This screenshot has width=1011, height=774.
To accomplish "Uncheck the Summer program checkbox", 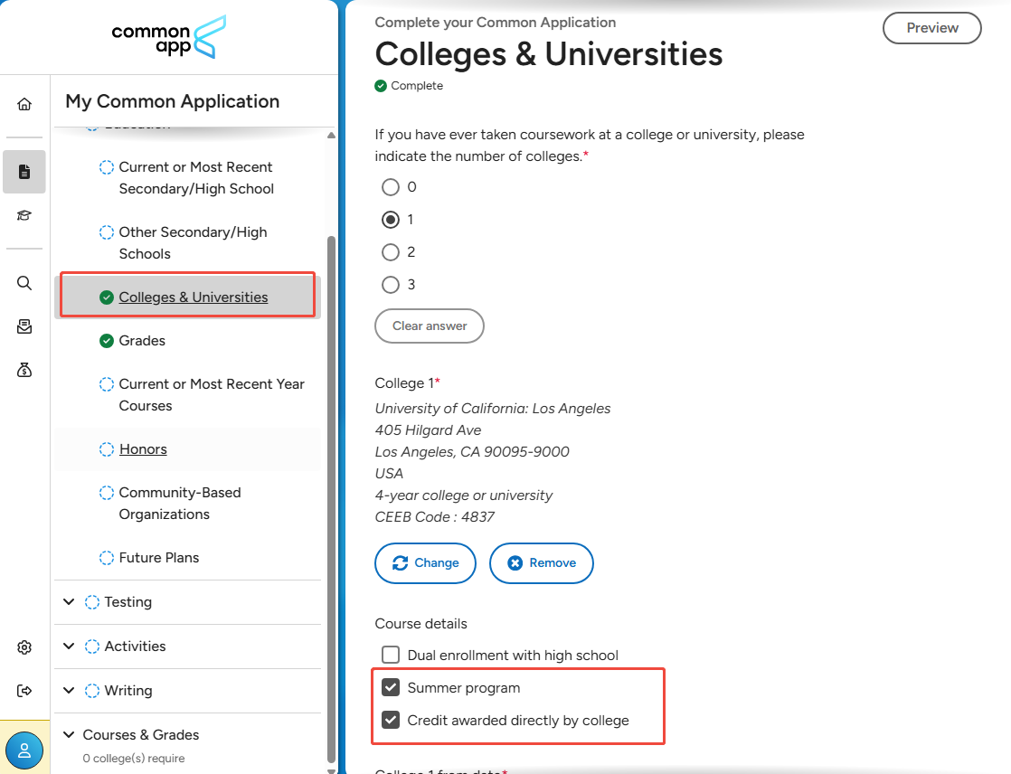I will click(x=390, y=687).
